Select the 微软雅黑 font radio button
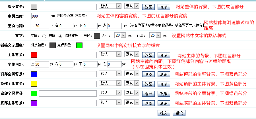The image size is (256, 119). [60, 36]
